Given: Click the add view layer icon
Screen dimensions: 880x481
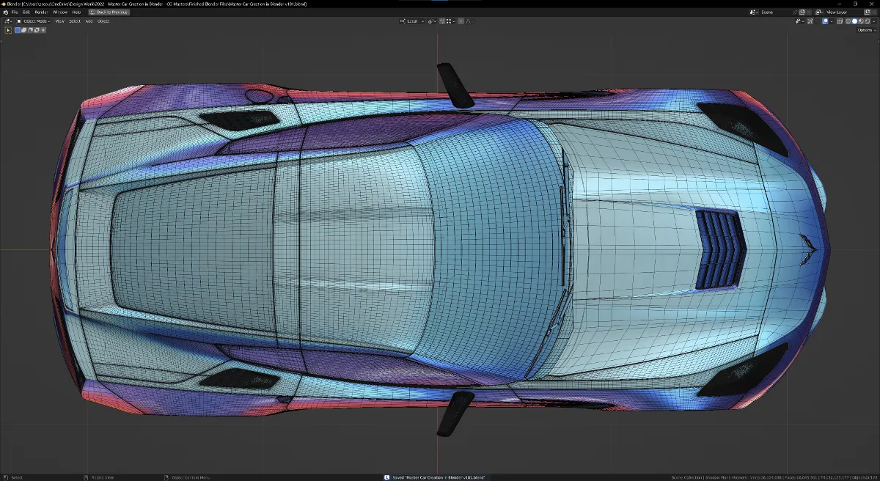Looking at the screenshot, I should coord(866,12).
